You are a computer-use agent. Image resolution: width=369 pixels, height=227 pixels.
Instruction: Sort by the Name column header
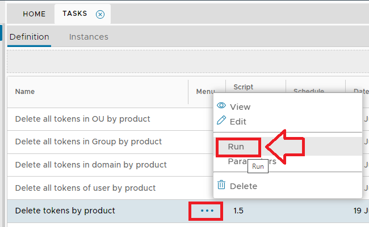(25, 91)
